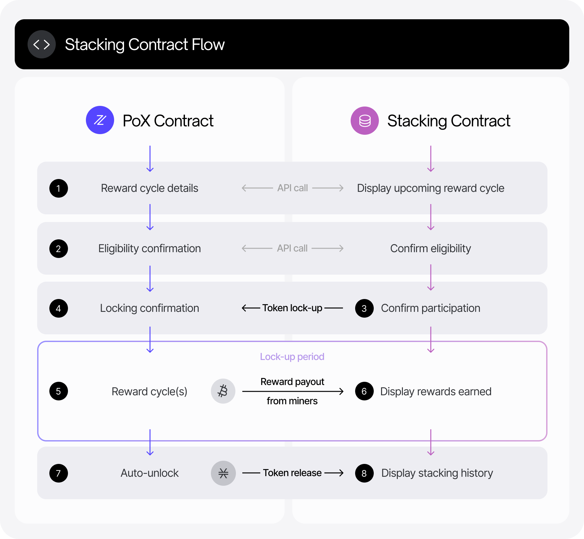
Task: Select the 'Token lock-up' arrow label
Action: click(x=292, y=308)
